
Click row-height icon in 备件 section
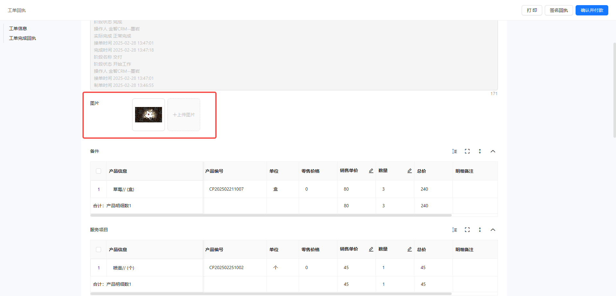454,151
